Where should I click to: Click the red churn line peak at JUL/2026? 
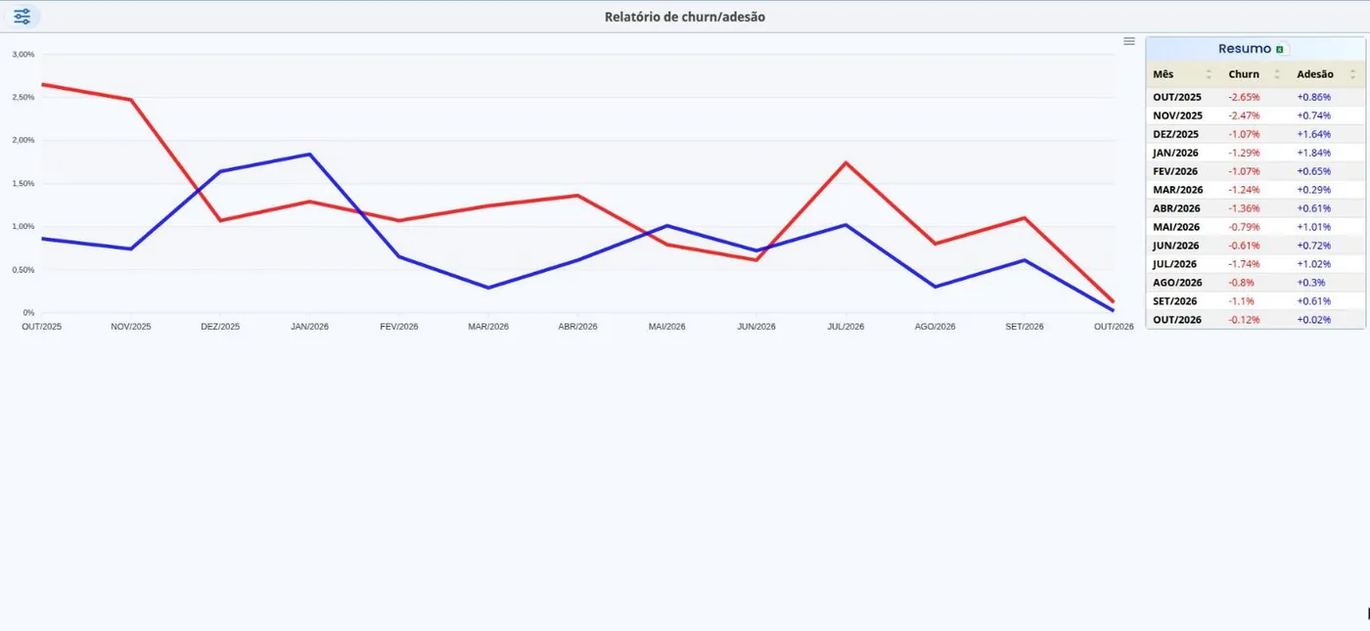click(x=845, y=162)
